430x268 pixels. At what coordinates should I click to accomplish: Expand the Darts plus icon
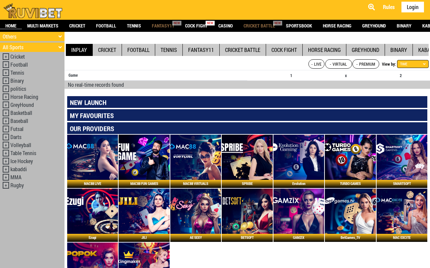(6, 137)
